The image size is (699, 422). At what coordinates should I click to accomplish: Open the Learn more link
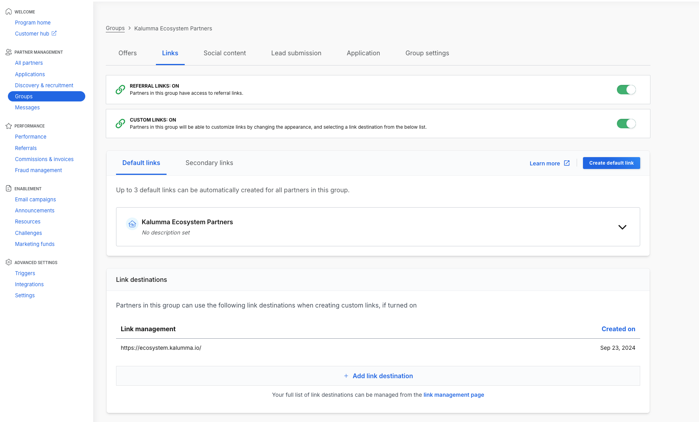click(x=549, y=163)
